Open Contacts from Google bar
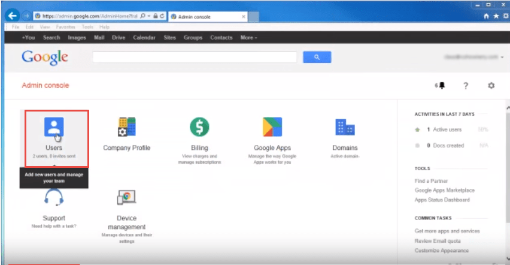This screenshot has width=510, height=265. coord(221,38)
